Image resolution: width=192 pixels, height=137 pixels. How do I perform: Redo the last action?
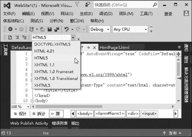78,29
